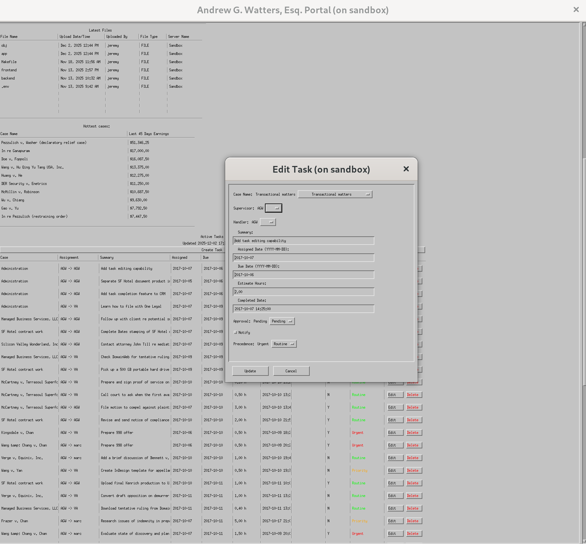Click the Update button
Image resolution: width=586 pixels, height=544 pixels.
[250, 371]
